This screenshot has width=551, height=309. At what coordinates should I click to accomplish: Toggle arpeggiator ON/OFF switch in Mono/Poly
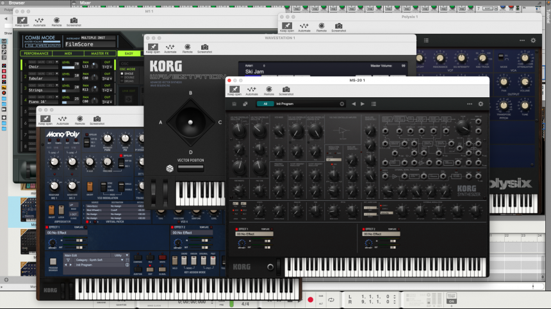point(52,210)
